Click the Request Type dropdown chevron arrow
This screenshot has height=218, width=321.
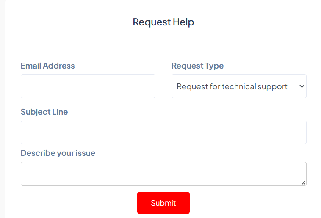click(302, 86)
